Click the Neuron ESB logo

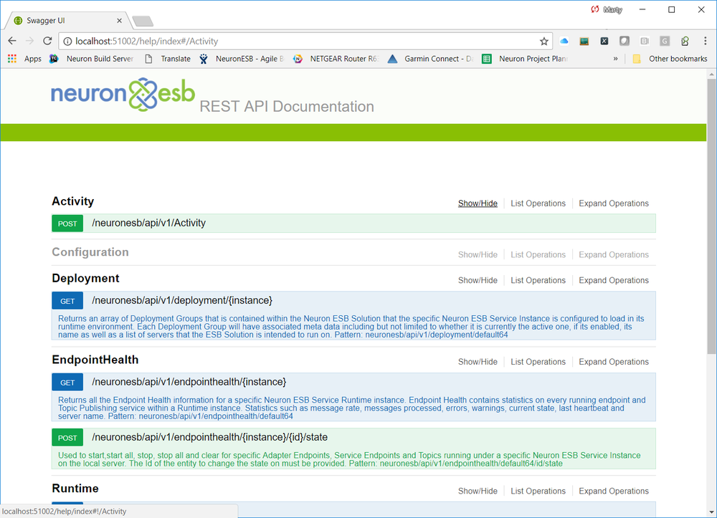pos(123,95)
